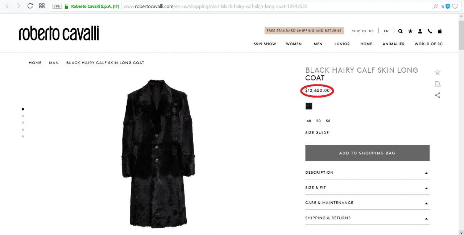
Task: Open the shopping bag icon
Action: pos(440,31)
